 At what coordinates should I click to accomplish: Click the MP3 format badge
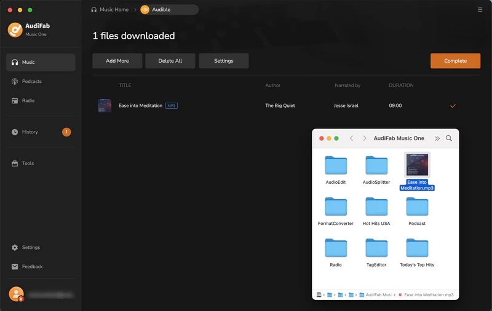point(172,106)
